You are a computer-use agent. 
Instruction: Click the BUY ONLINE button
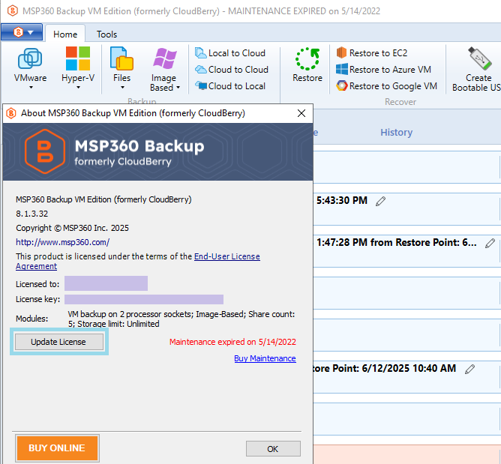(x=57, y=448)
